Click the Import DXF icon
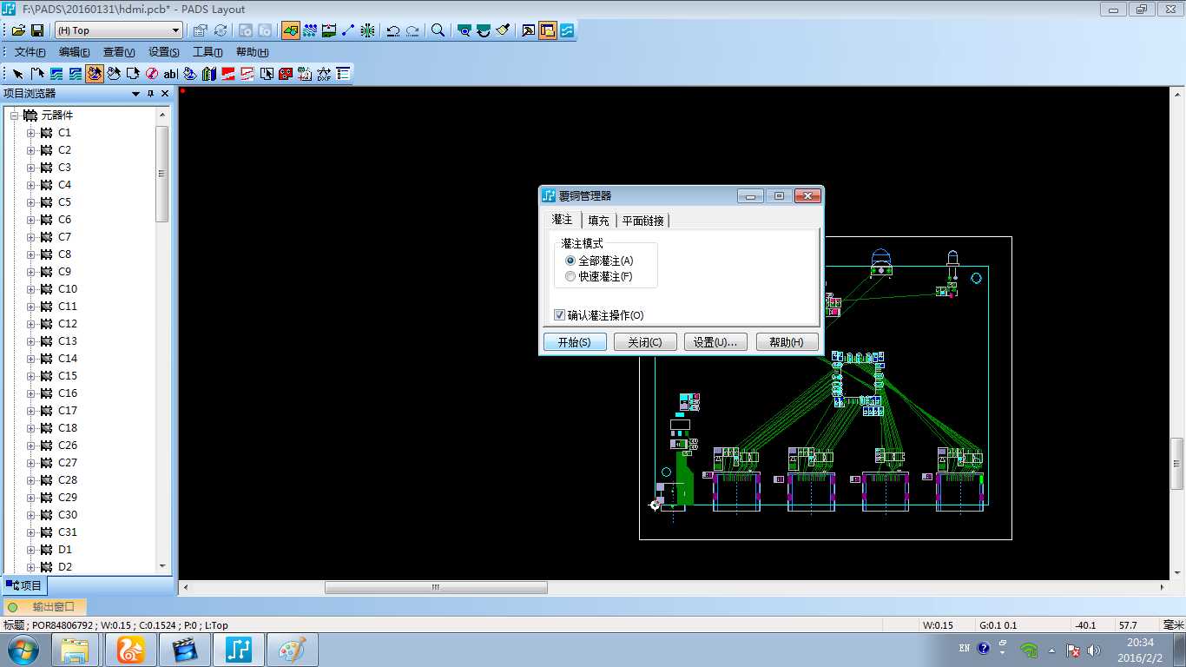Screen dimensions: 1186x667 (x=324, y=74)
